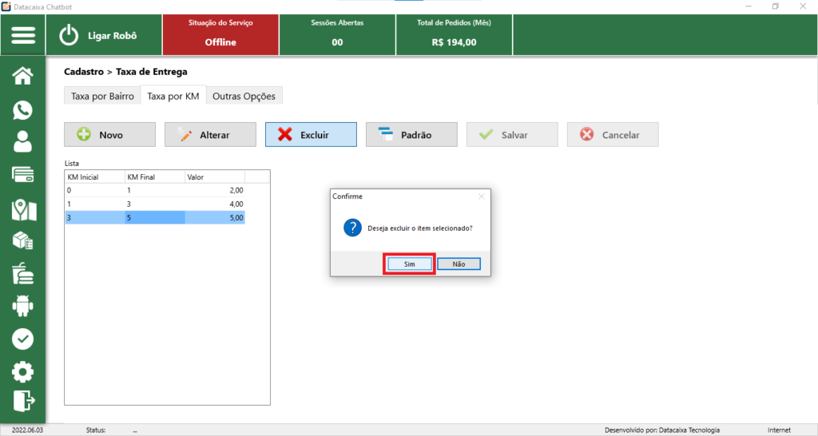Image resolution: width=818 pixels, height=436 pixels.
Task: Open the WhatsApp icon in sidebar
Action: click(23, 110)
